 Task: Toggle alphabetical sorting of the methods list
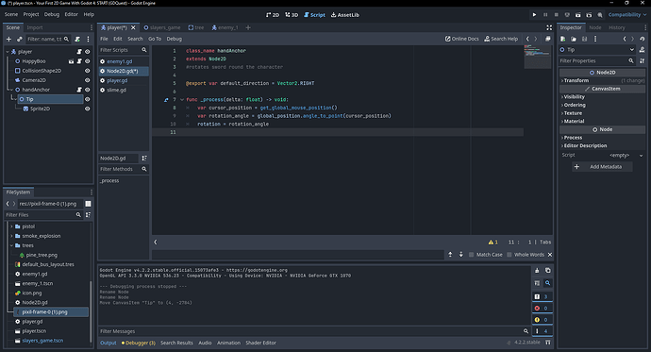click(144, 159)
